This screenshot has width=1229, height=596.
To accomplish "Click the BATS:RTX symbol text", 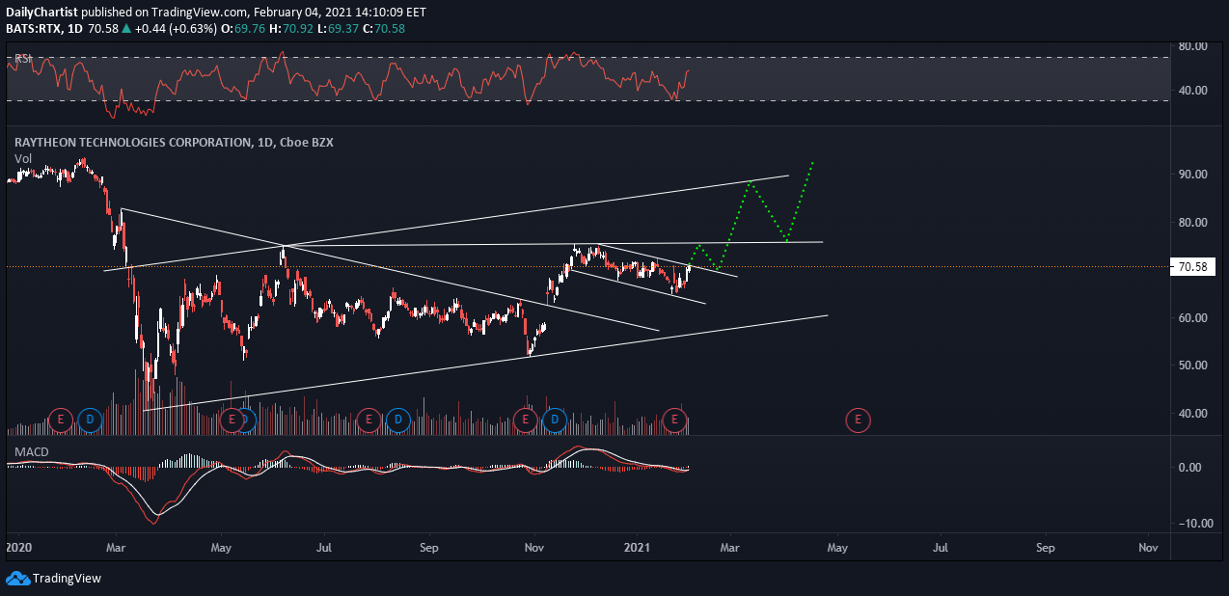I will tap(32, 29).
